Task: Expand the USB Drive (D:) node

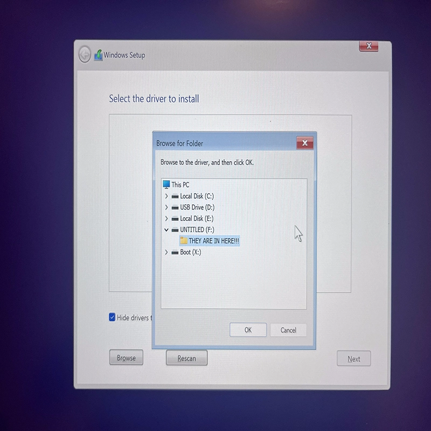Action: pos(166,207)
